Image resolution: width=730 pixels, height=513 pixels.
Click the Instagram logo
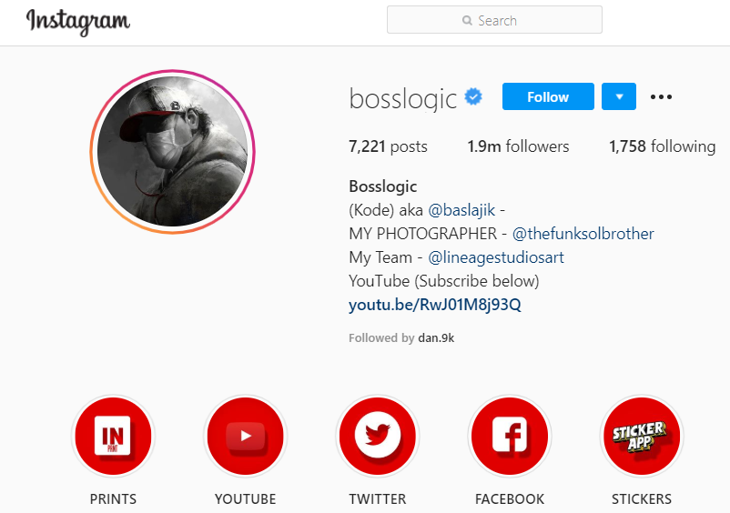(x=78, y=22)
